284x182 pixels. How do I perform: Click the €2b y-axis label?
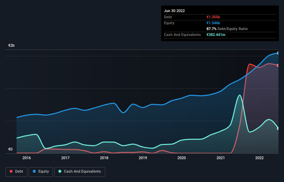pos(12,46)
